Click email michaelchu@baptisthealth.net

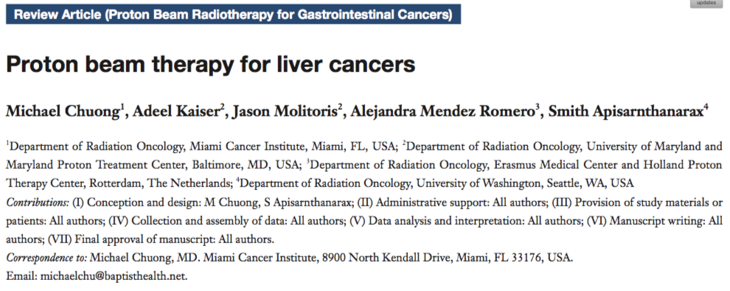tap(114, 276)
